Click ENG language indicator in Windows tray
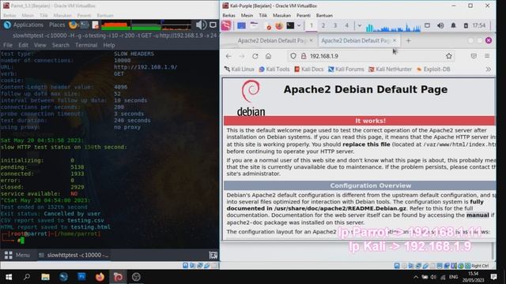Screen dimensions: 506x284 coord(453,277)
